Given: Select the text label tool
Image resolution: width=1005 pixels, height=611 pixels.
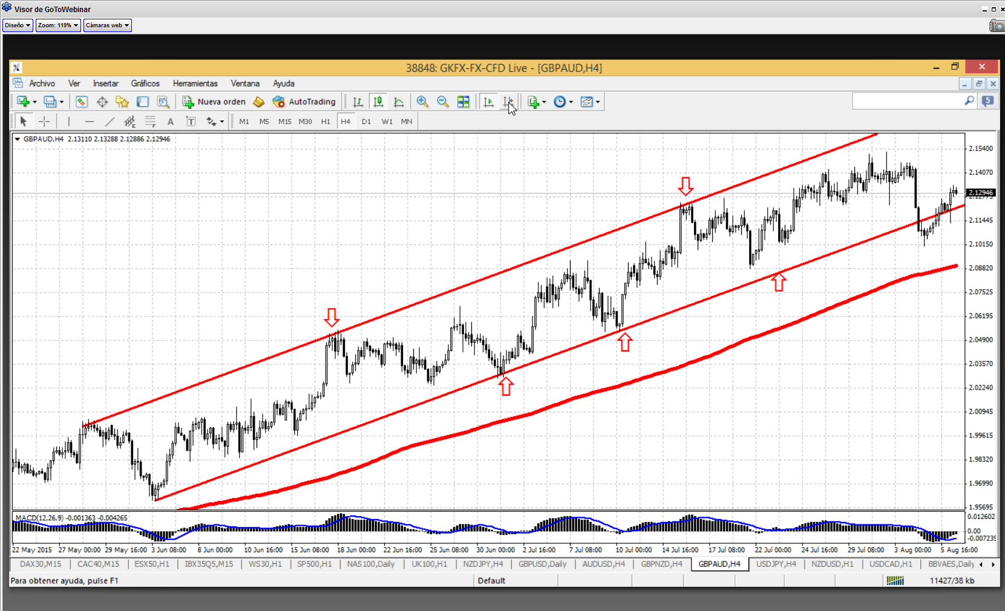Looking at the screenshot, I should point(191,122).
